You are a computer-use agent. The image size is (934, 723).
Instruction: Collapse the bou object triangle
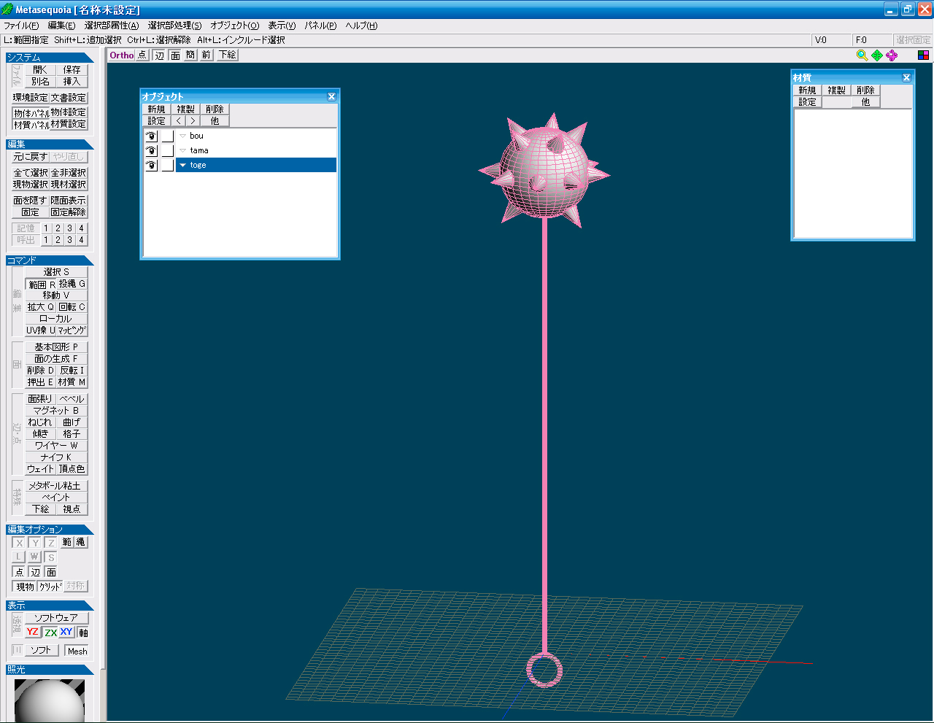[182, 136]
